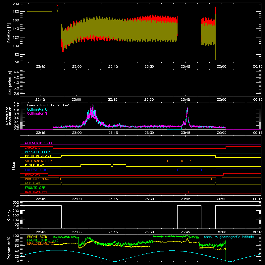Click the A4Z_FLAG label
This screenshot has width=265, height=265.
point(32,183)
